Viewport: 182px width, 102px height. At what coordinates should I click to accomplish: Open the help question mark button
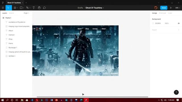(x=176, y=92)
